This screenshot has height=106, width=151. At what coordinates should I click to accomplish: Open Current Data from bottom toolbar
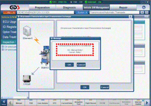coord(67,103)
